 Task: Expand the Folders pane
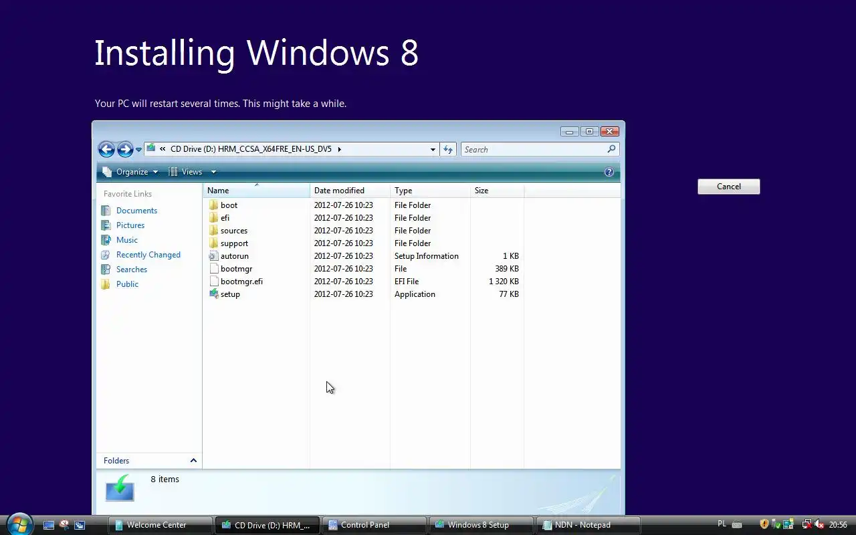(x=149, y=461)
